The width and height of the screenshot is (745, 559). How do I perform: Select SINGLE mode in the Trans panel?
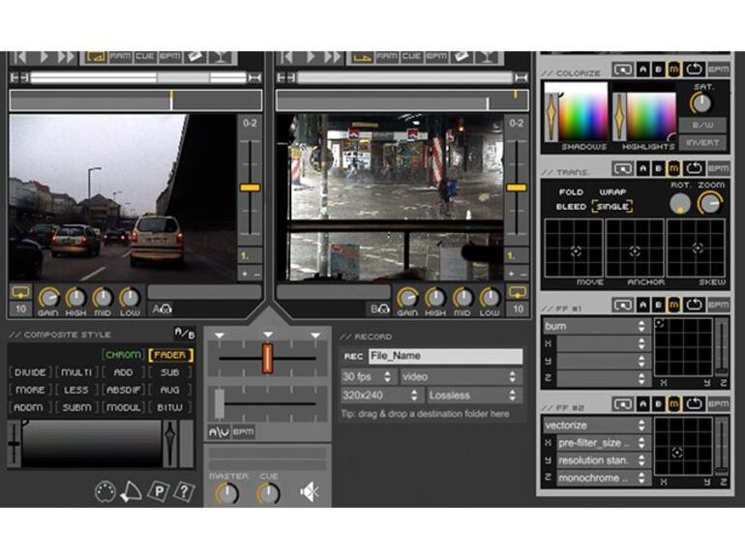(611, 207)
